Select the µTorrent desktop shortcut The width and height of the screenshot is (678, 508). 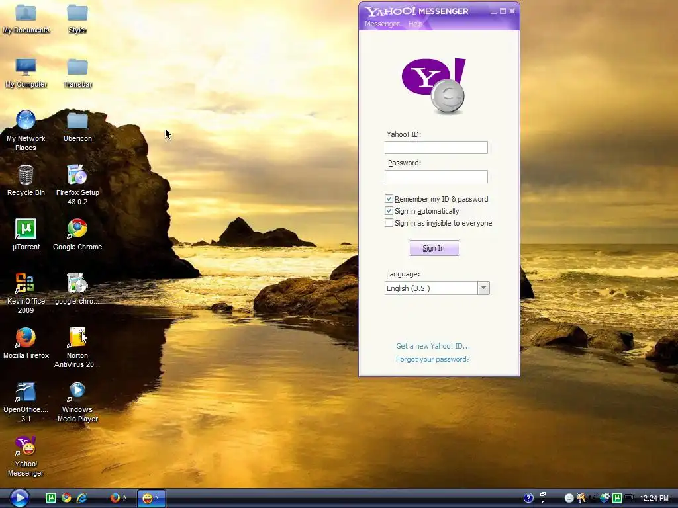click(x=26, y=235)
